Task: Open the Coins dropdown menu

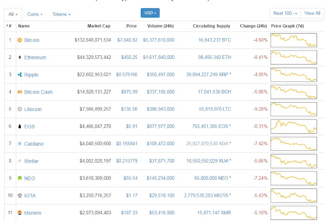Action: (35, 14)
